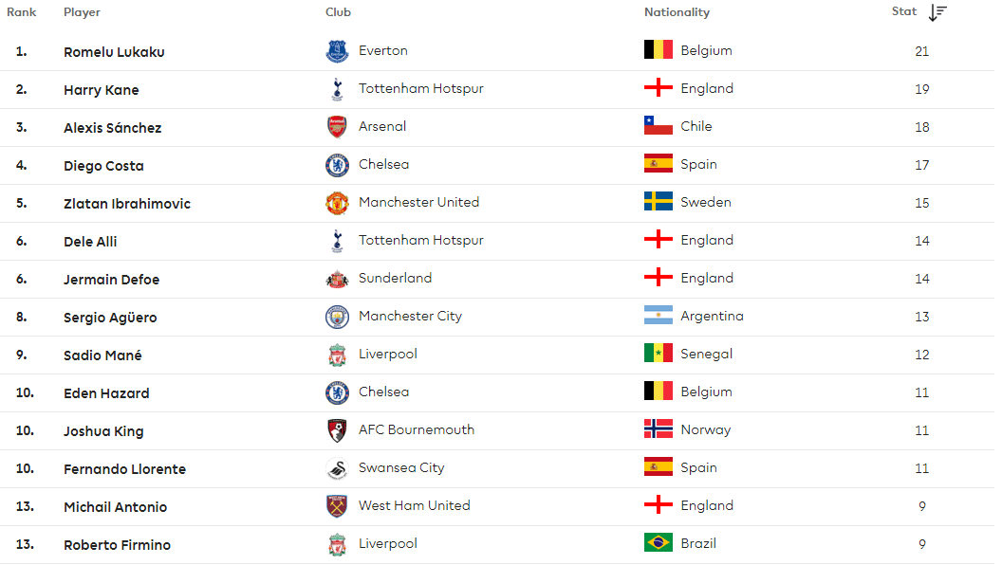Click the Everton club crest icon
1002x565 pixels.
(x=337, y=51)
